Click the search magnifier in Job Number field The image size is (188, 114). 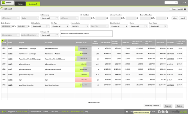[x=18, y=18]
